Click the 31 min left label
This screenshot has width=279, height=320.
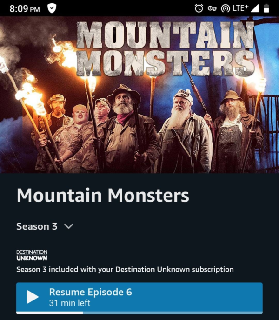[69, 303]
